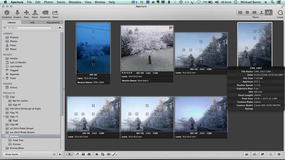Collapse the Gigs 71 project triangle
The height and width of the screenshot is (160, 285).
tap(4, 117)
